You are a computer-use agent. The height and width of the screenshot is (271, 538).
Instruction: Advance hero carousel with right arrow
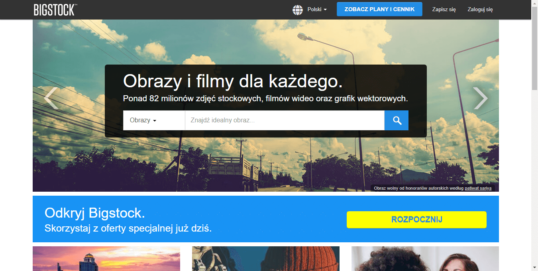click(x=480, y=98)
